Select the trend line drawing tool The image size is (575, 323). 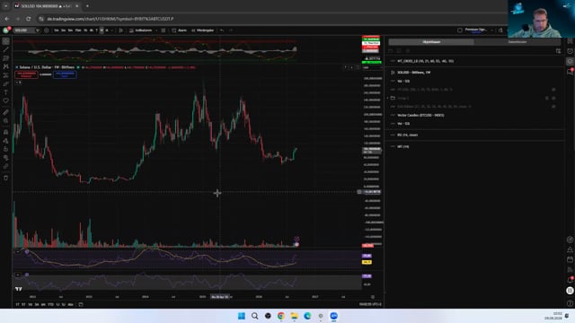[6, 50]
